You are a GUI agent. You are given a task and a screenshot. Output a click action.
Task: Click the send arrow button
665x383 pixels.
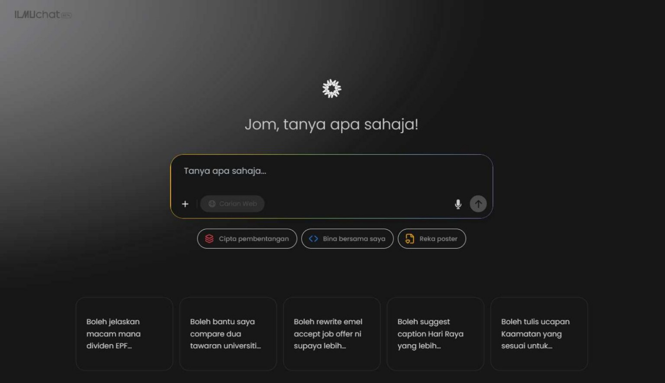[478, 204]
